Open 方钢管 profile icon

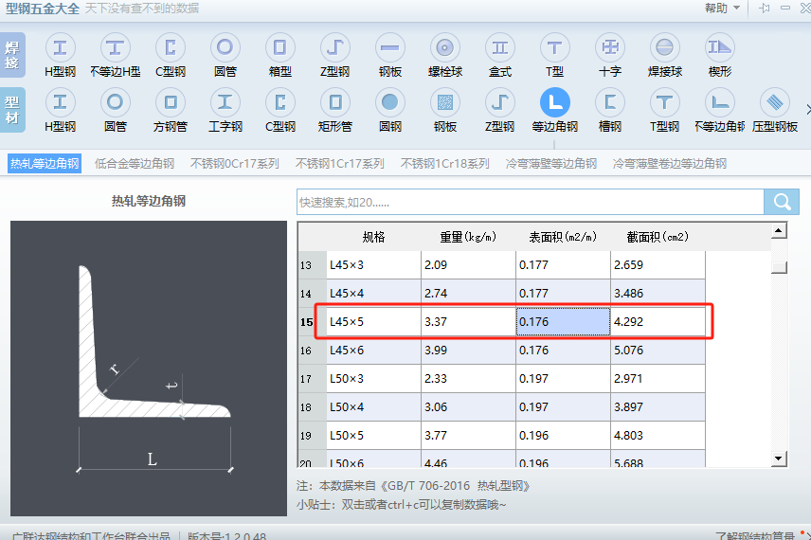point(171,102)
